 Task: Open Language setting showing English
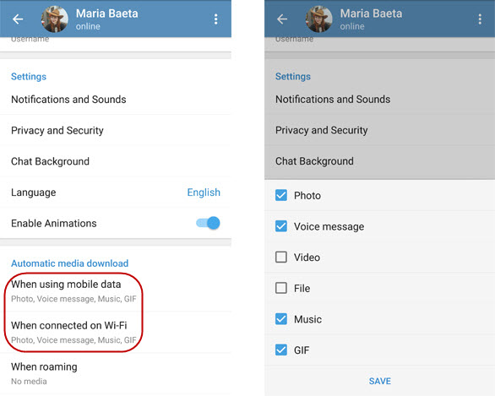pos(116,193)
